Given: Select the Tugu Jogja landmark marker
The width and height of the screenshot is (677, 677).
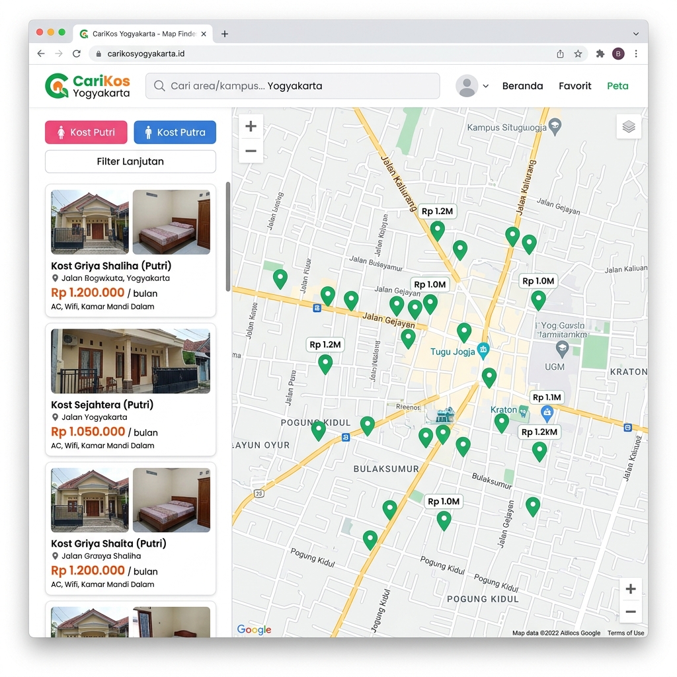Looking at the screenshot, I should pyautogui.click(x=483, y=350).
